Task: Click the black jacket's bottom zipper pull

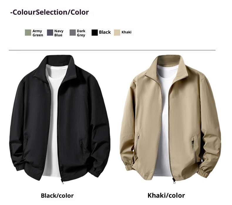Action: (63, 182)
